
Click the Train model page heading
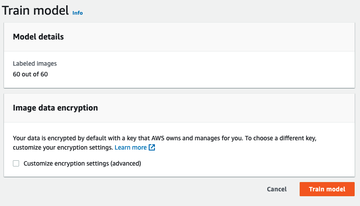click(x=36, y=10)
